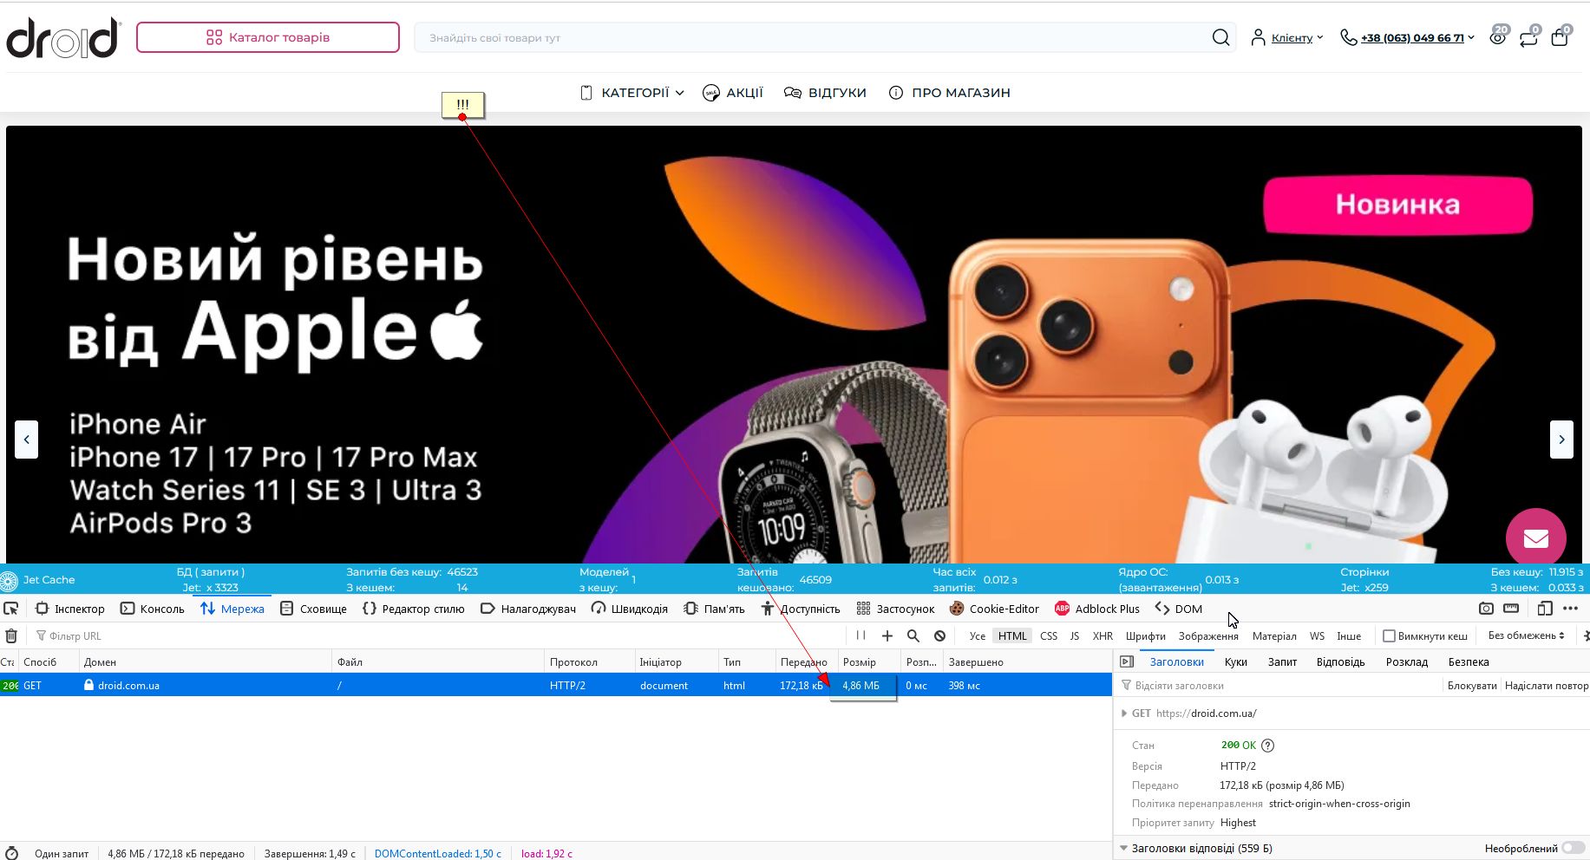Open the Cookie-Editor panel
1590x860 pixels.
pos(994,609)
